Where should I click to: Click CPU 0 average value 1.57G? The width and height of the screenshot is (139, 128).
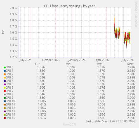tap(101, 67)
